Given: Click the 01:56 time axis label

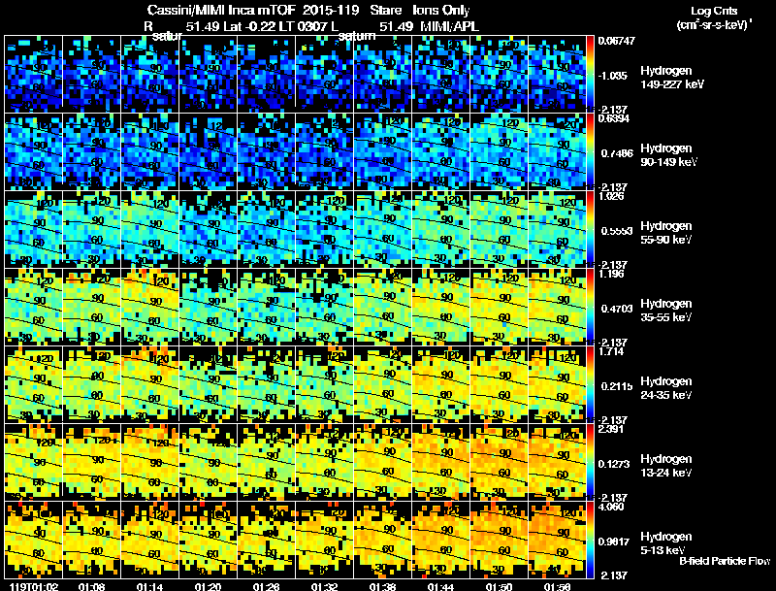Looking at the screenshot, I should (557, 586).
